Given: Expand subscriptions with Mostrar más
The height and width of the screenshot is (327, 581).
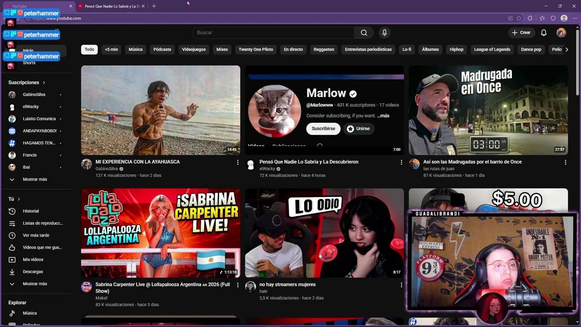Looking at the screenshot, I should (35, 179).
